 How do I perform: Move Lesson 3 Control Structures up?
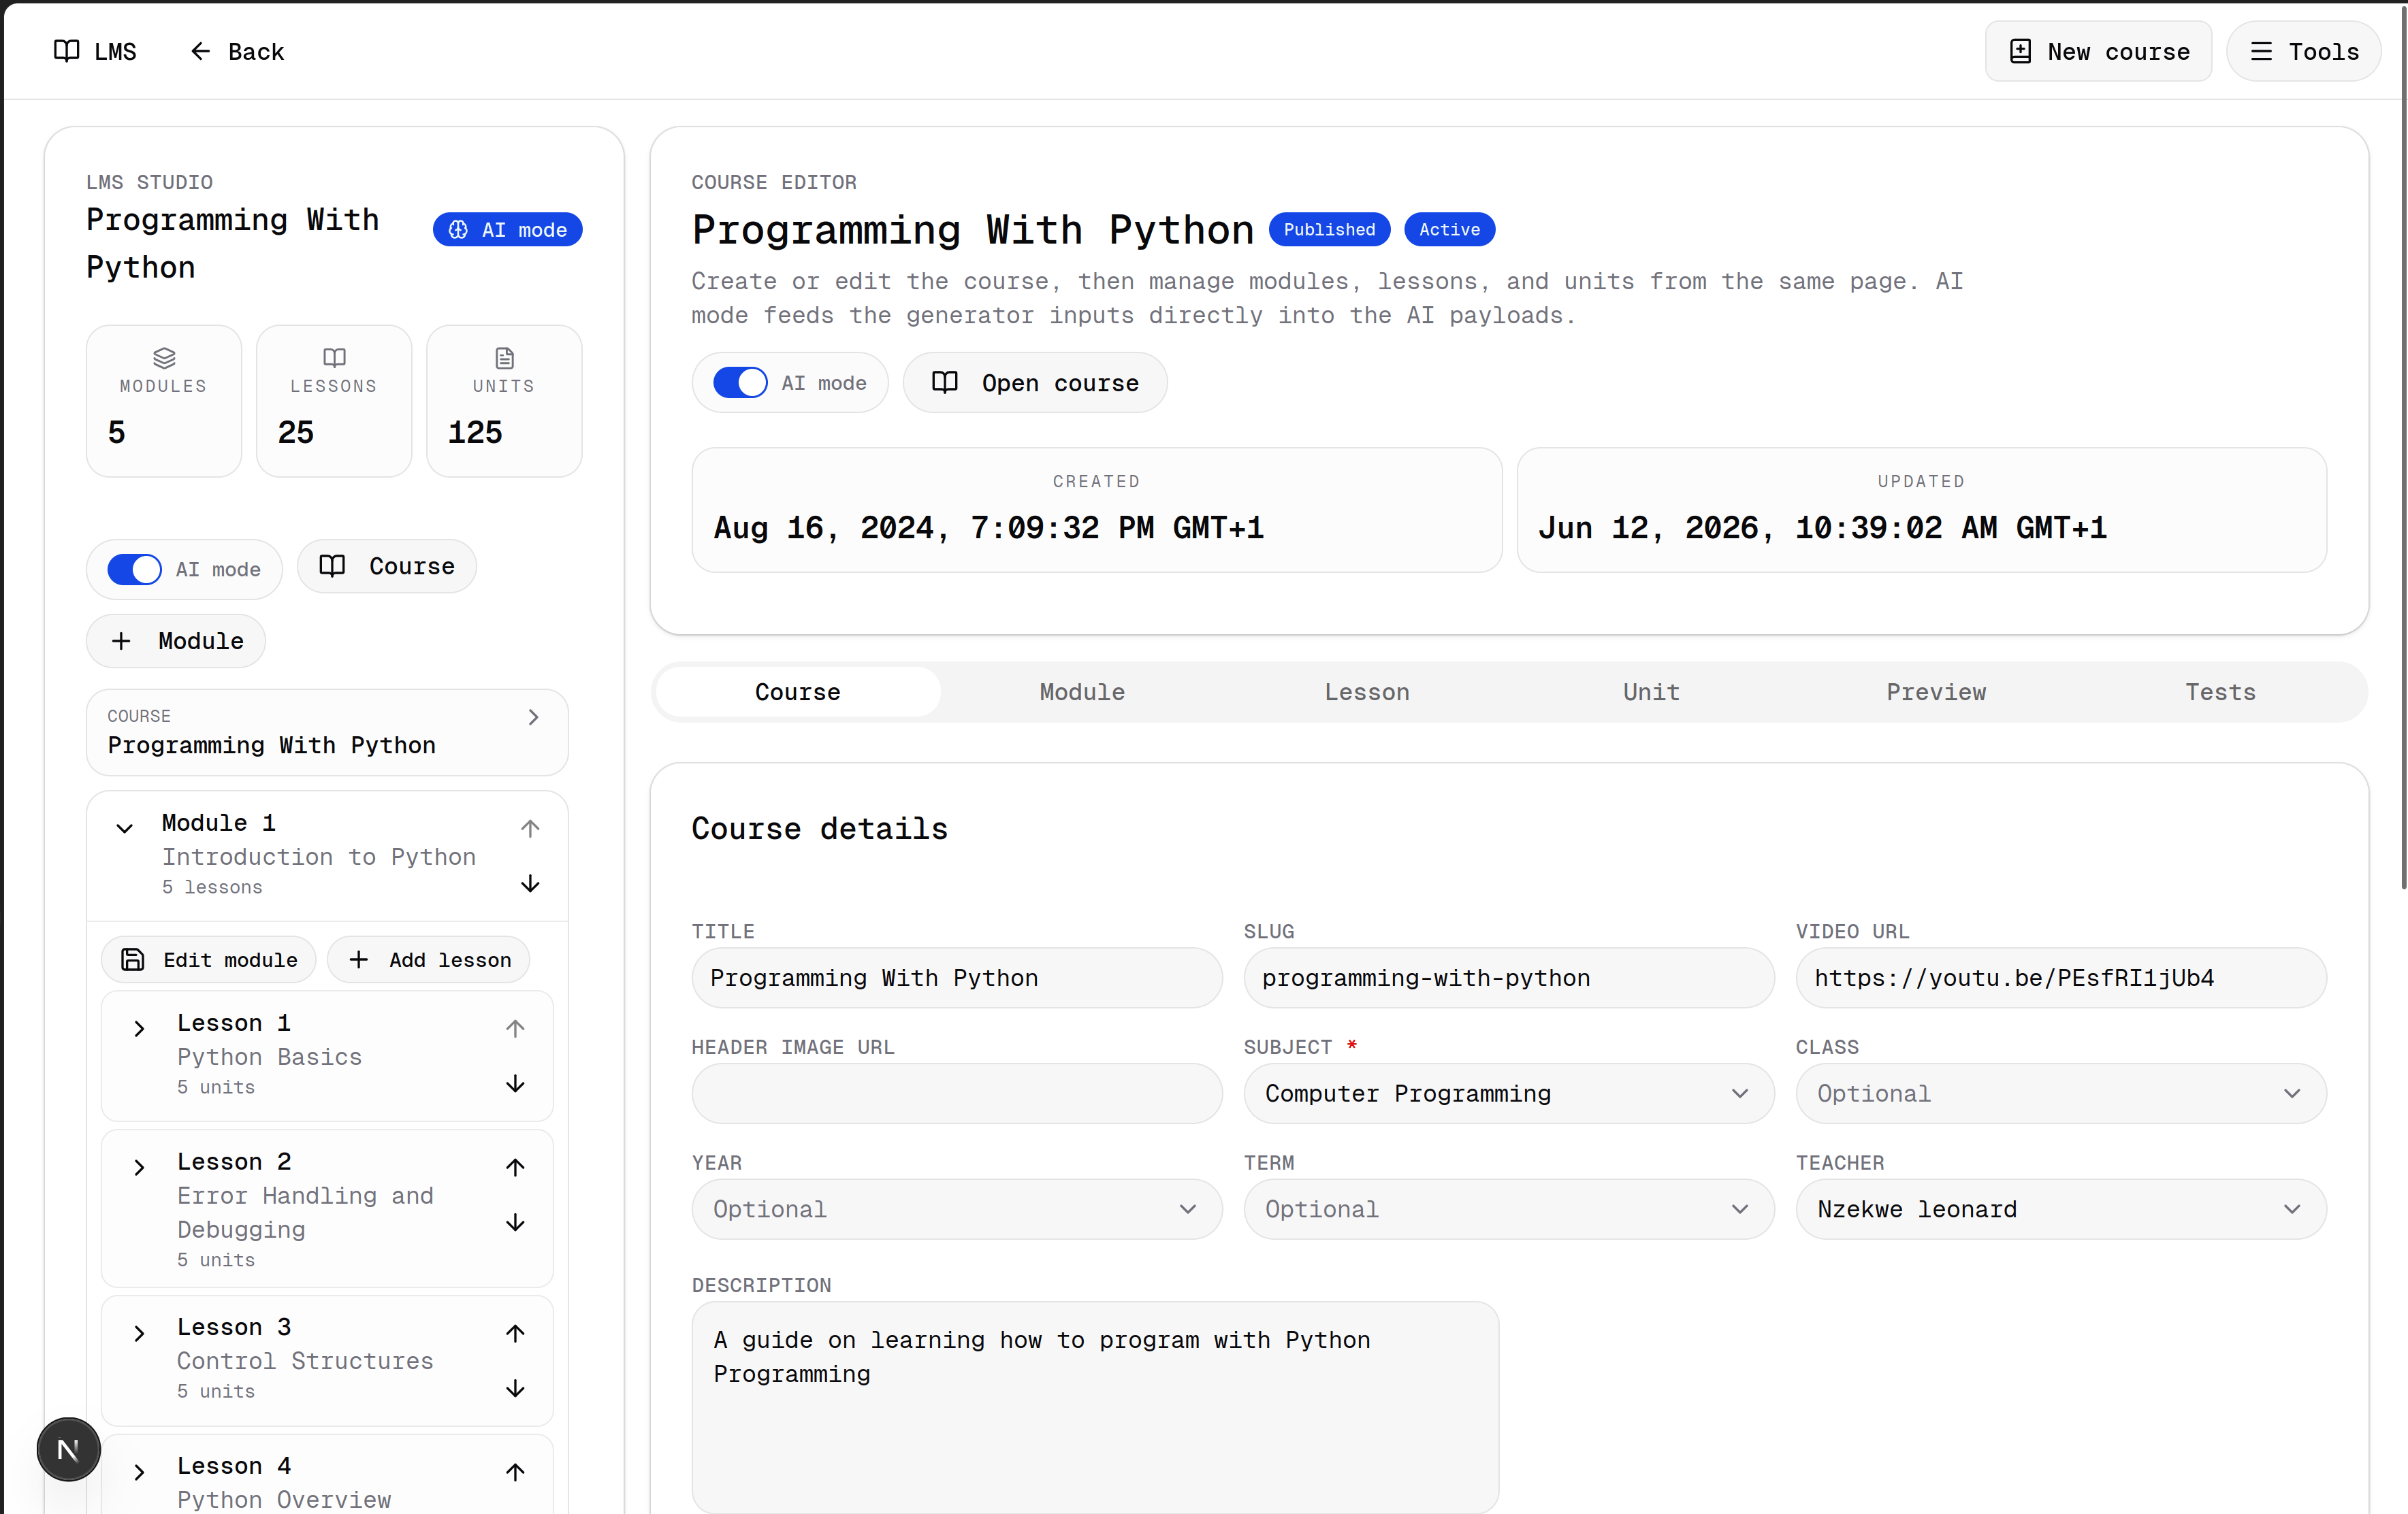click(x=515, y=1332)
